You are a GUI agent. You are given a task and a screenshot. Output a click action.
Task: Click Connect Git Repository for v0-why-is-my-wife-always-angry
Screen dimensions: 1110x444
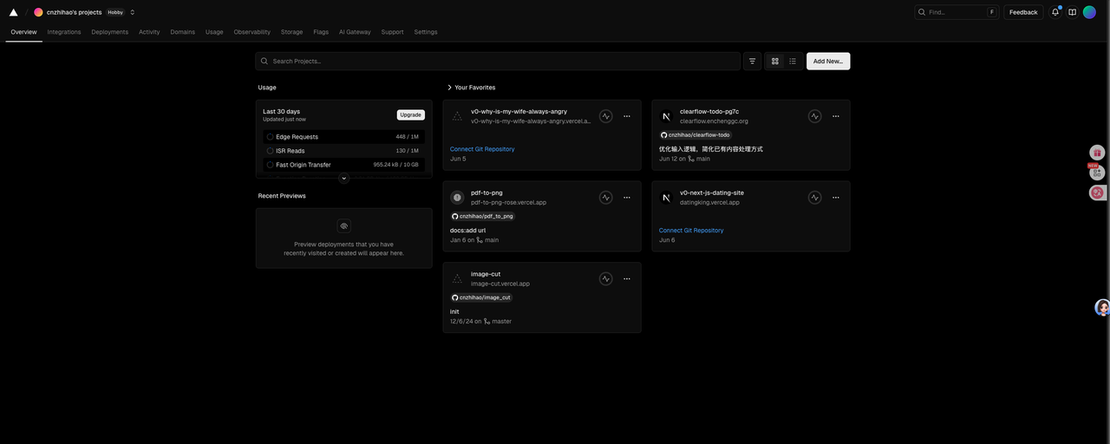pyautogui.click(x=482, y=149)
